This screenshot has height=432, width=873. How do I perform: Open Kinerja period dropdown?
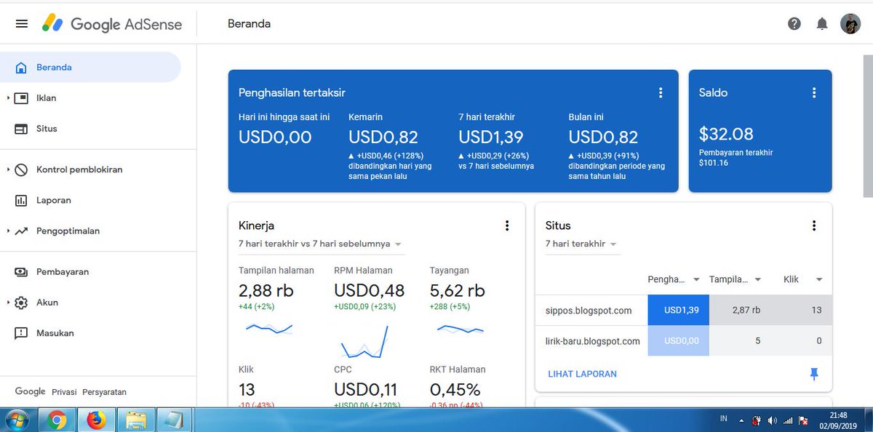coord(321,244)
